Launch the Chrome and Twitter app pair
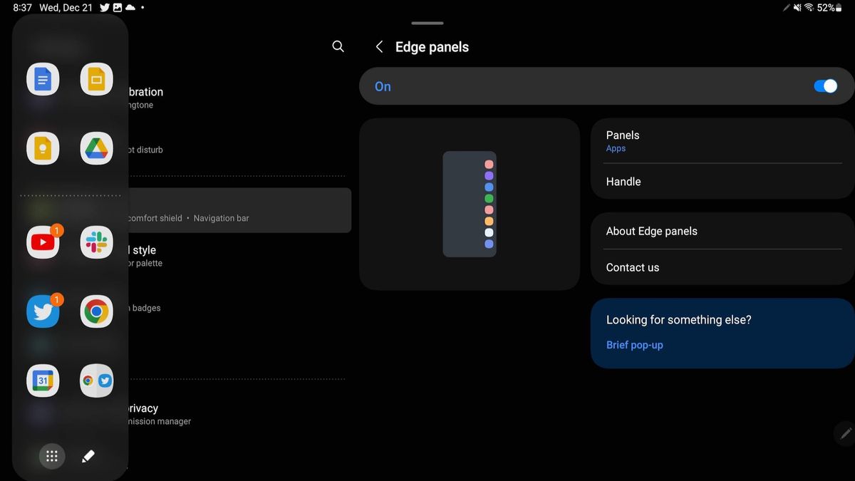This screenshot has width=855, height=481. point(96,381)
